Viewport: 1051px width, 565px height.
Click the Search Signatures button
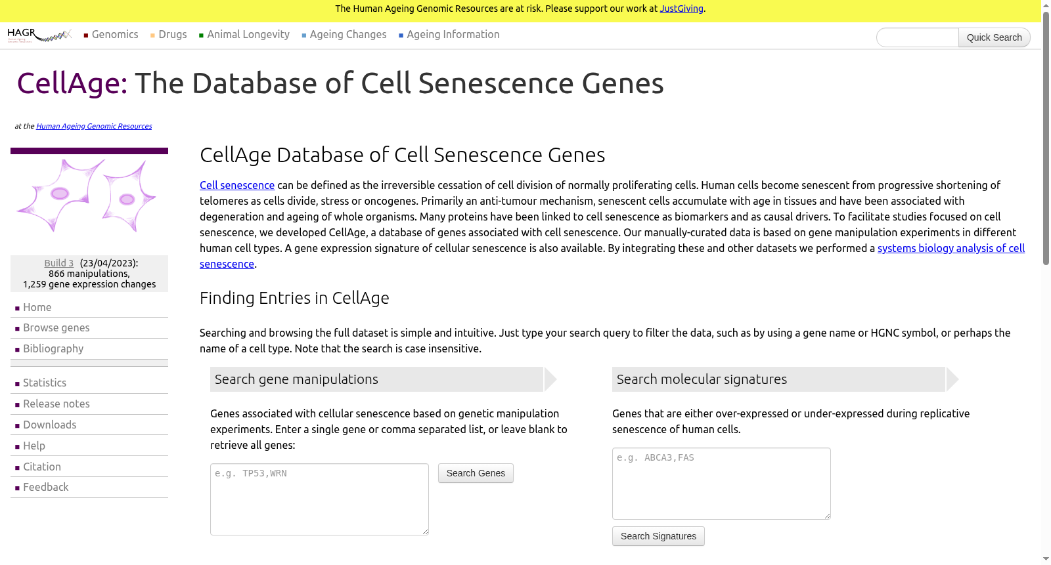pos(658,536)
